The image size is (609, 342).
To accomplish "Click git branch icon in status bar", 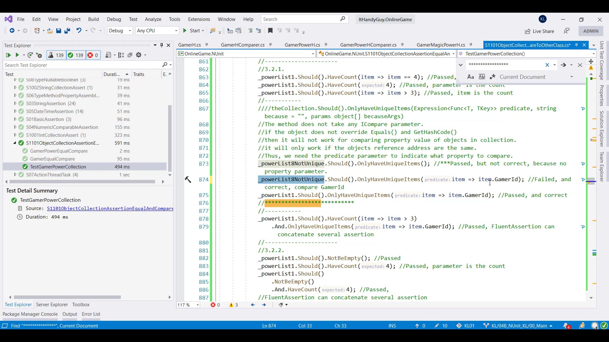I will tap(486, 326).
